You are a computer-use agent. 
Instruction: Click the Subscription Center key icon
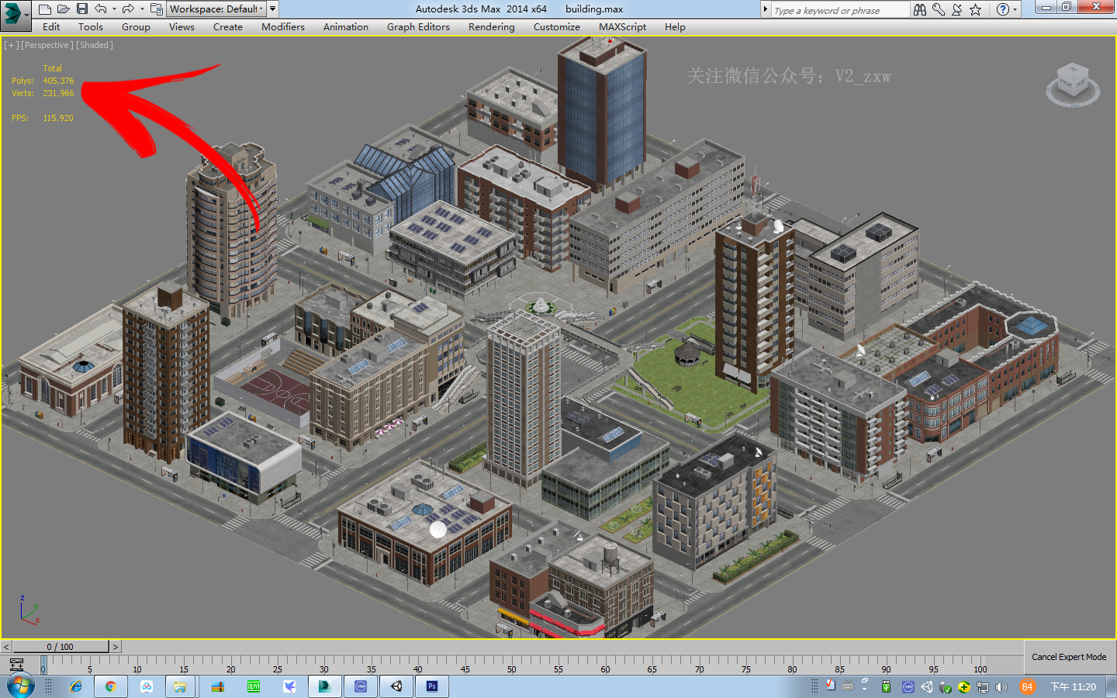click(939, 9)
